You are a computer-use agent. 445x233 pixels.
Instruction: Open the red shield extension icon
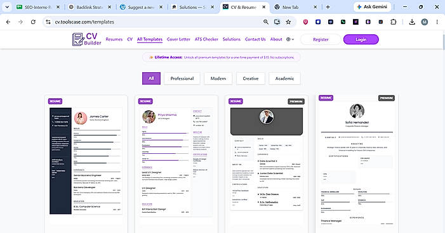point(305,22)
